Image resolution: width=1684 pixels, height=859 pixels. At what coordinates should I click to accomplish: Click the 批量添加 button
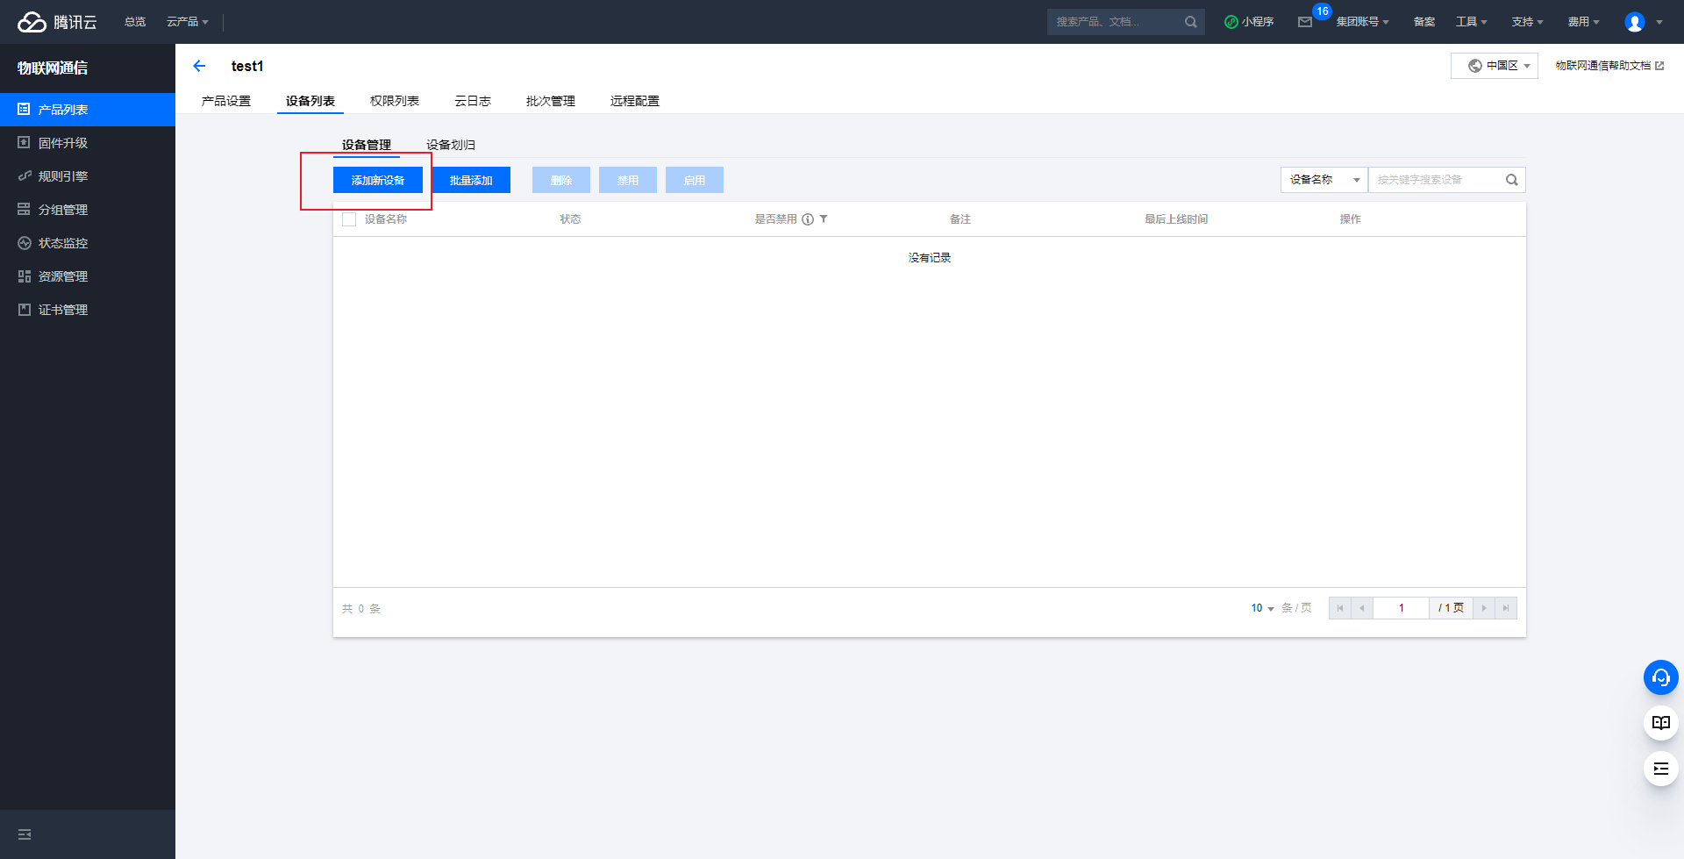click(471, 180)
